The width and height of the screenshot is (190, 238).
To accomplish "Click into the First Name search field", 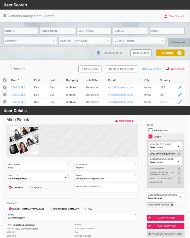I will pyautogui.click(x=57, y=31).
